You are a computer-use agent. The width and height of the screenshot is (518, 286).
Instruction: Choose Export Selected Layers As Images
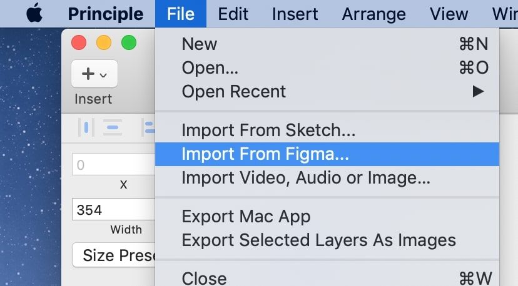click(327, 240)
